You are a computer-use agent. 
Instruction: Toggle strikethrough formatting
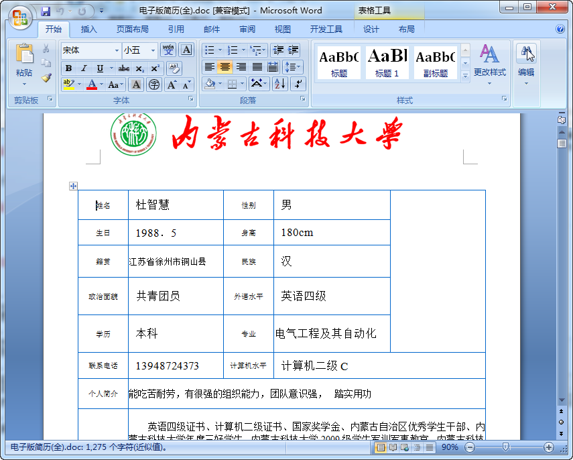[x=123, y=68]
